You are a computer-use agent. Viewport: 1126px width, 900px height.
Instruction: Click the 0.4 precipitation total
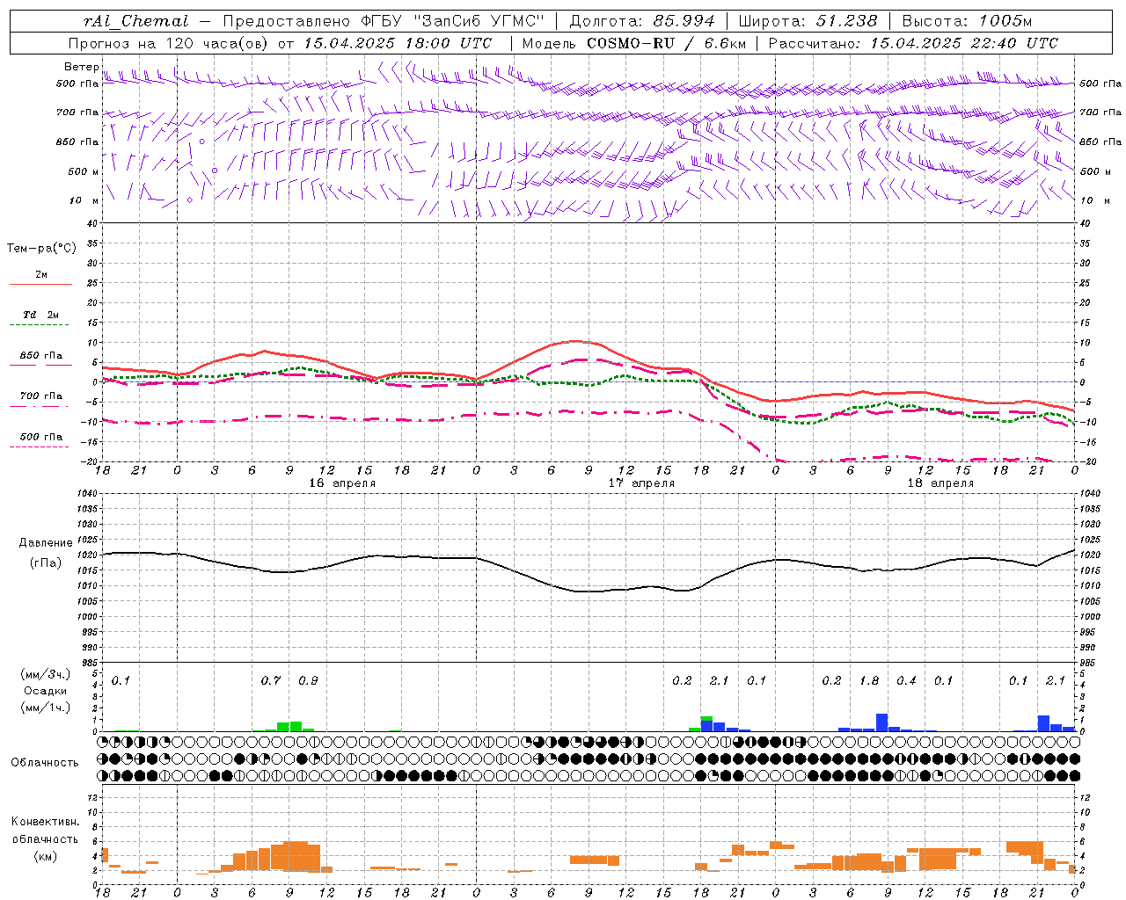[x=906, y=681]
